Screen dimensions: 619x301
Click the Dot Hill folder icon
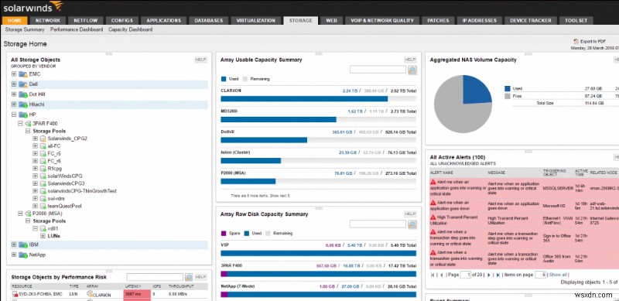pyautogui.click(x=23, y=94)
